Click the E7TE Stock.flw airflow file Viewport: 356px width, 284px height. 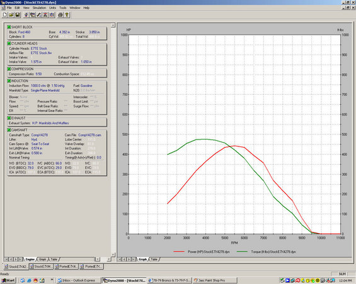coord(42,53)
